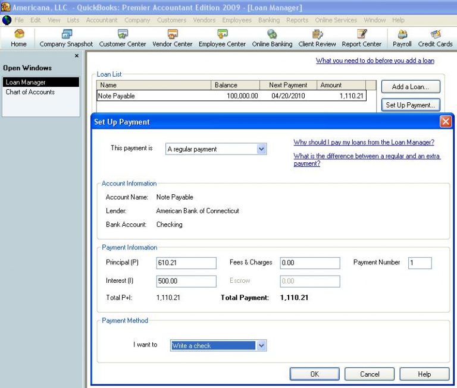Image resolution: width=457 pixels, height=388 pixels.
Task: Select Loan Manager in Open Windows list
Action: click(x=41, y=82)
